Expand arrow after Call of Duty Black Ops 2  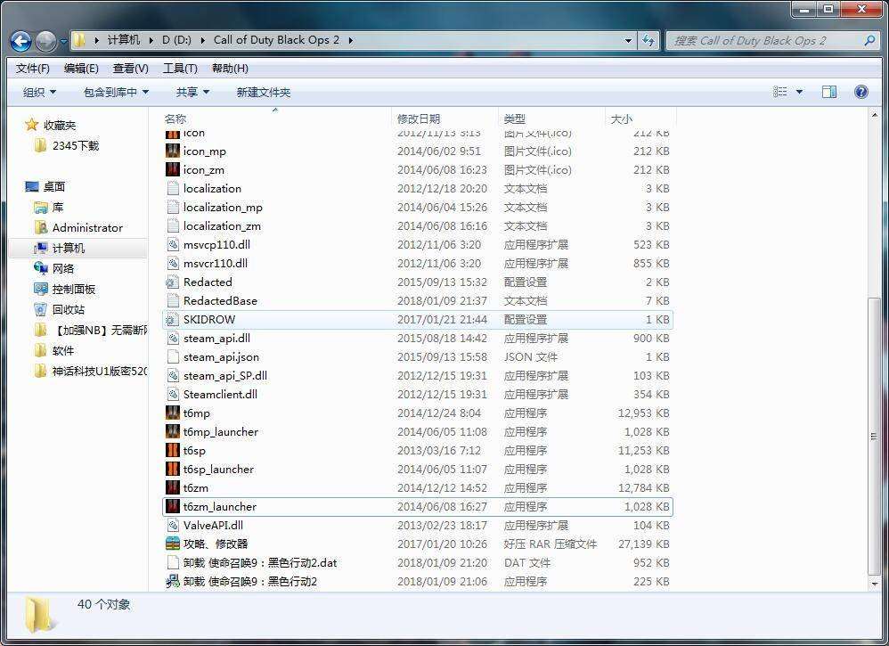pos(350,40)
